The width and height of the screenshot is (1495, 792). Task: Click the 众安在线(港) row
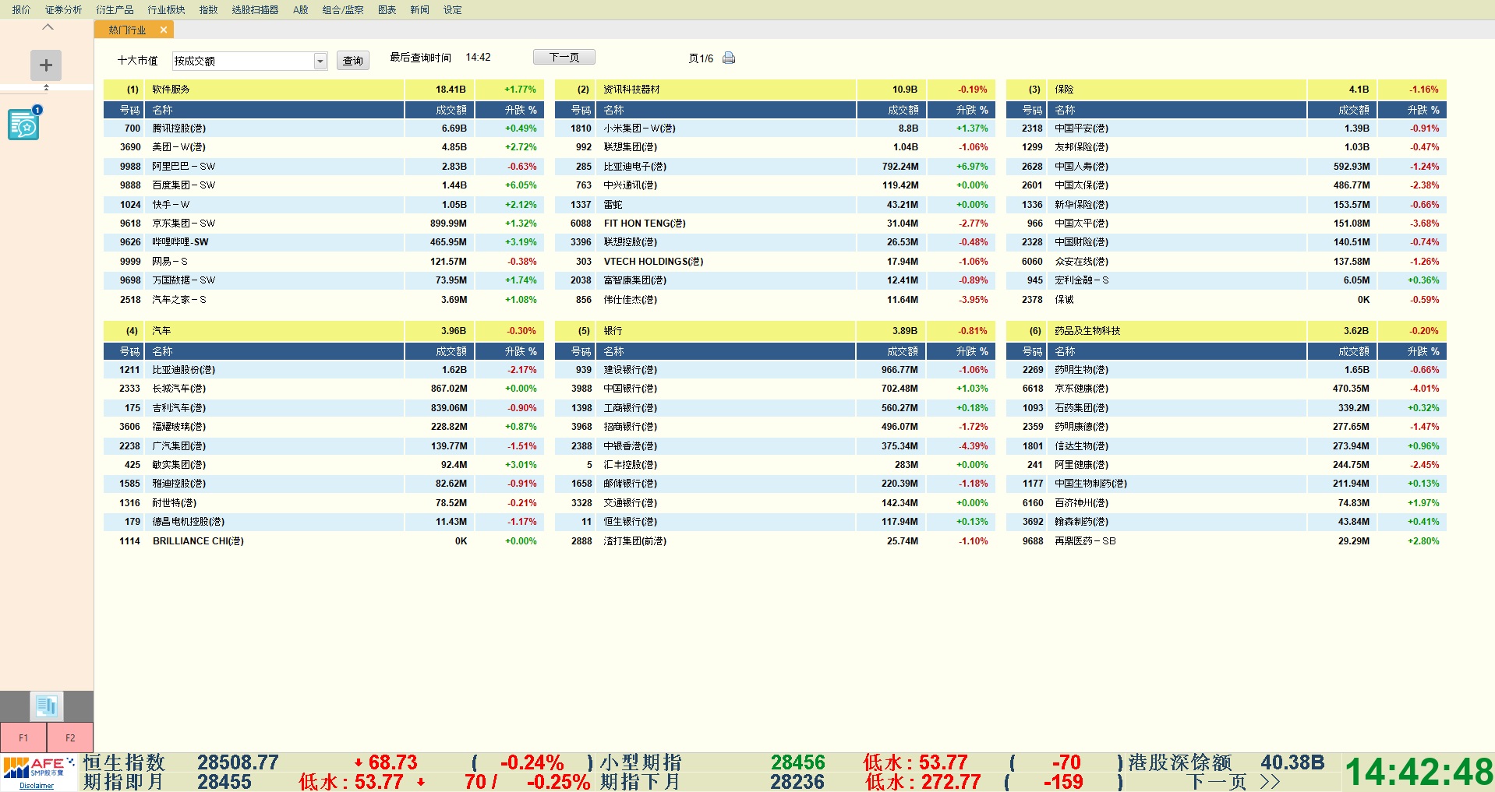click(1226, 262)
